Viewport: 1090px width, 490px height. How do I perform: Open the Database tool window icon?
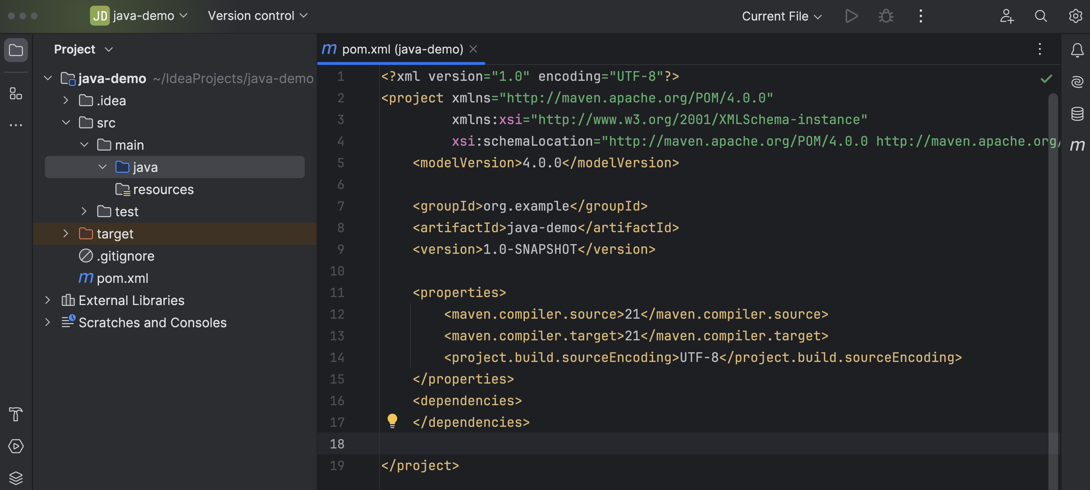pyautogui.click(x=1077, y=113)
